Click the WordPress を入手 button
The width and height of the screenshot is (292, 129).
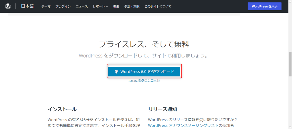(264, 6)
